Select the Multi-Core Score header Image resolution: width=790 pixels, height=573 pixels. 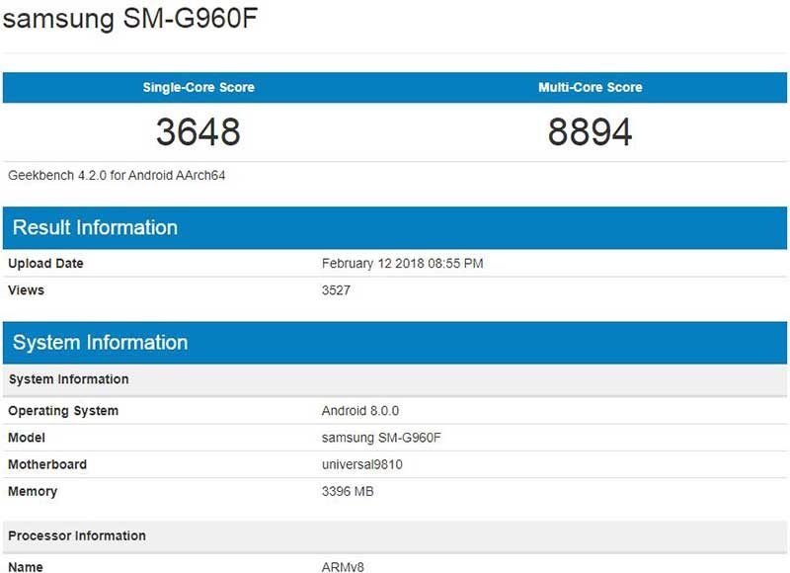click(x=590, y=87)
